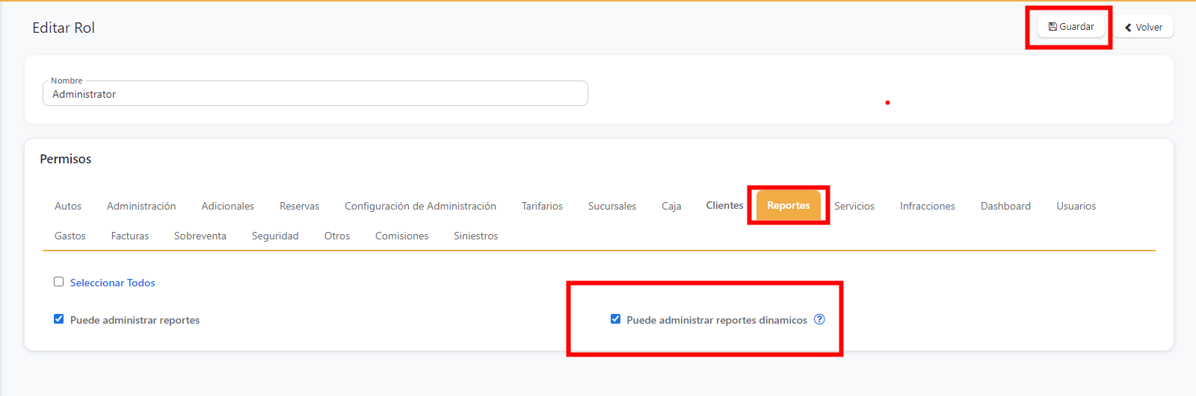1196x396 pixels.
Task: Click the Guardar save button
Action: point(1070,27)
